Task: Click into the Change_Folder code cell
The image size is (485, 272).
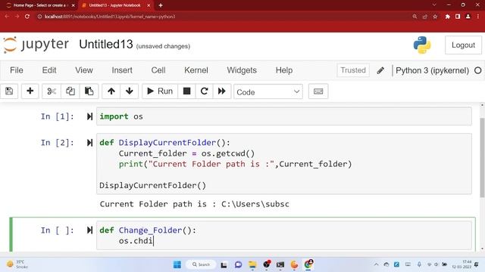Action: pos(284,235)
